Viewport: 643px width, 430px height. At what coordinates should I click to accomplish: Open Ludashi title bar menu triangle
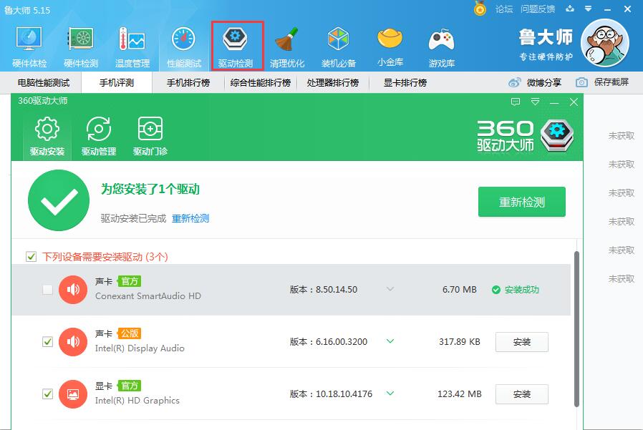point(589,9)
